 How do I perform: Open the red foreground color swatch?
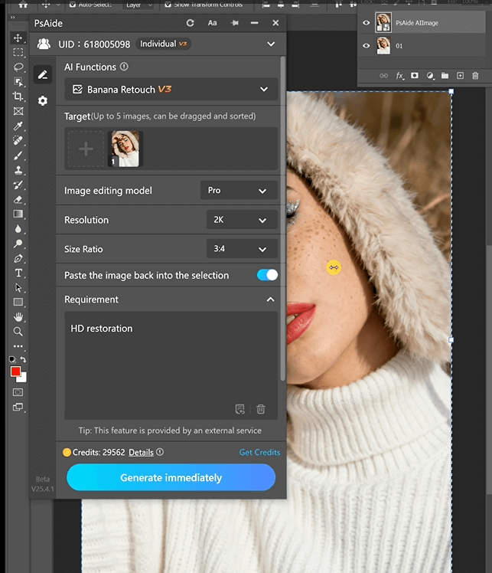click(x=15, y=372)
